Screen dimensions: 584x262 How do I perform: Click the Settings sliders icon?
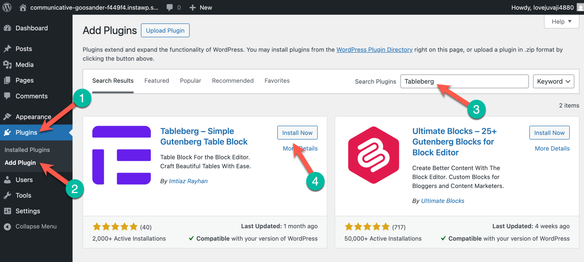tap(7, 211)
